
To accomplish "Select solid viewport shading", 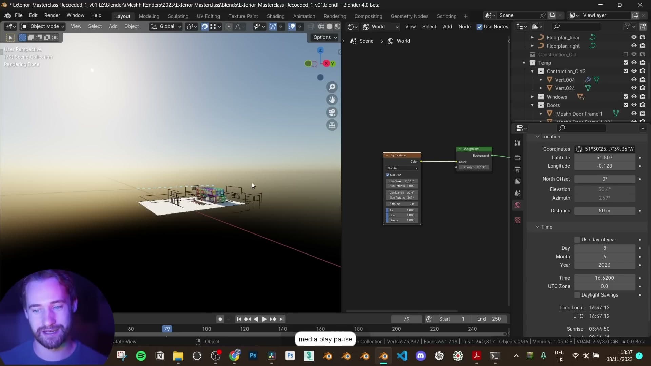I will (329, 26).
